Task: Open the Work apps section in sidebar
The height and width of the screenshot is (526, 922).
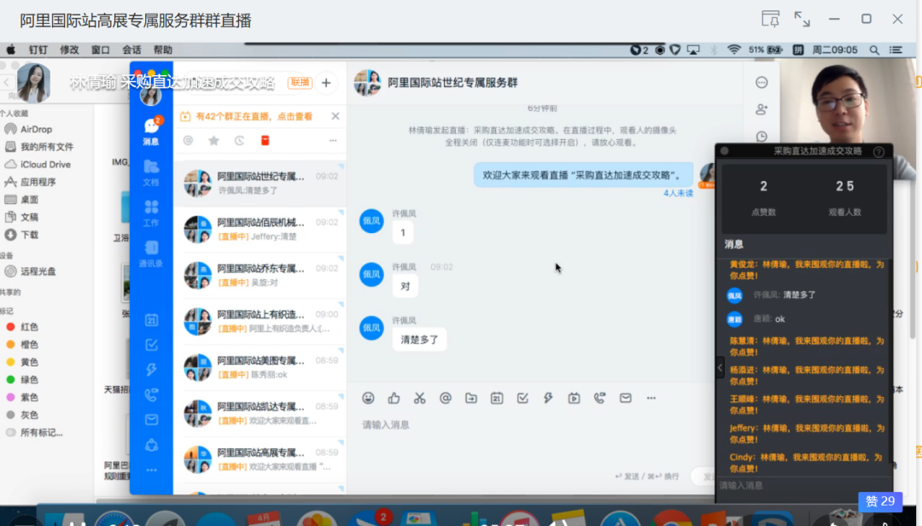Action: point(151,213)
